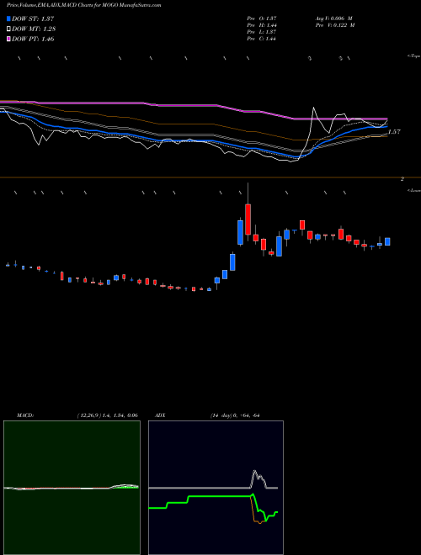Click the 'Pre L: 1.37' value
Viewport: 421px width, 555px height.
(262, 32)
